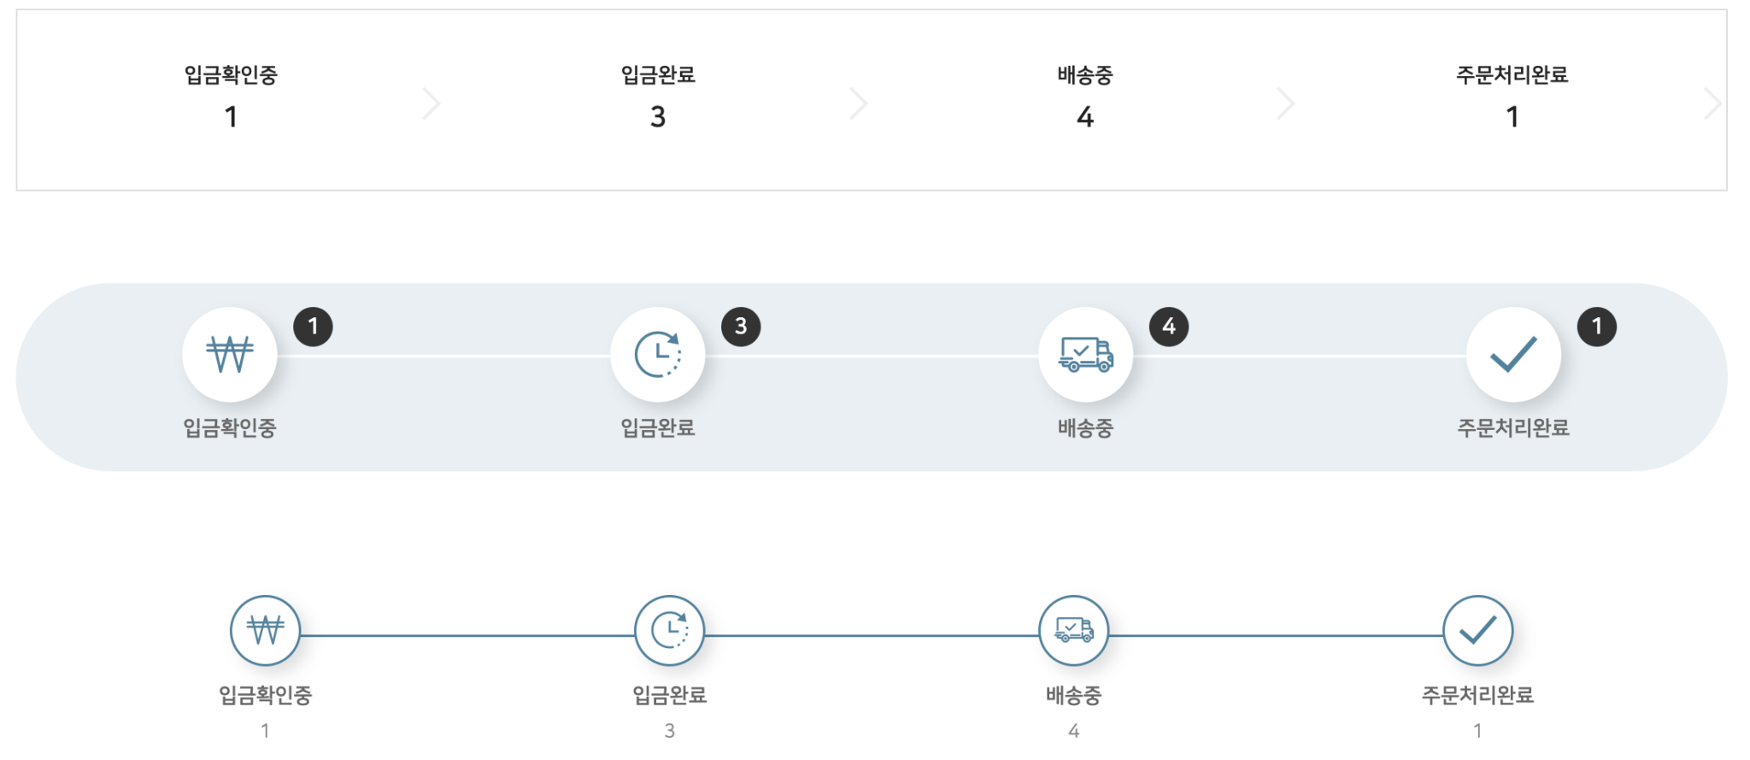Click the clock icon in the shaded bar
The image size is (1750, 760).
657,354
